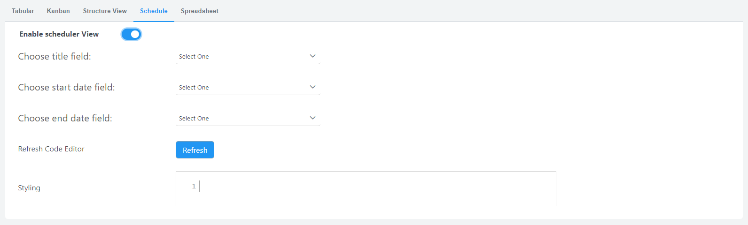Click the Choose end date field label
The image size is (748, 225).
pyautogui.click(x=65, y=118)
